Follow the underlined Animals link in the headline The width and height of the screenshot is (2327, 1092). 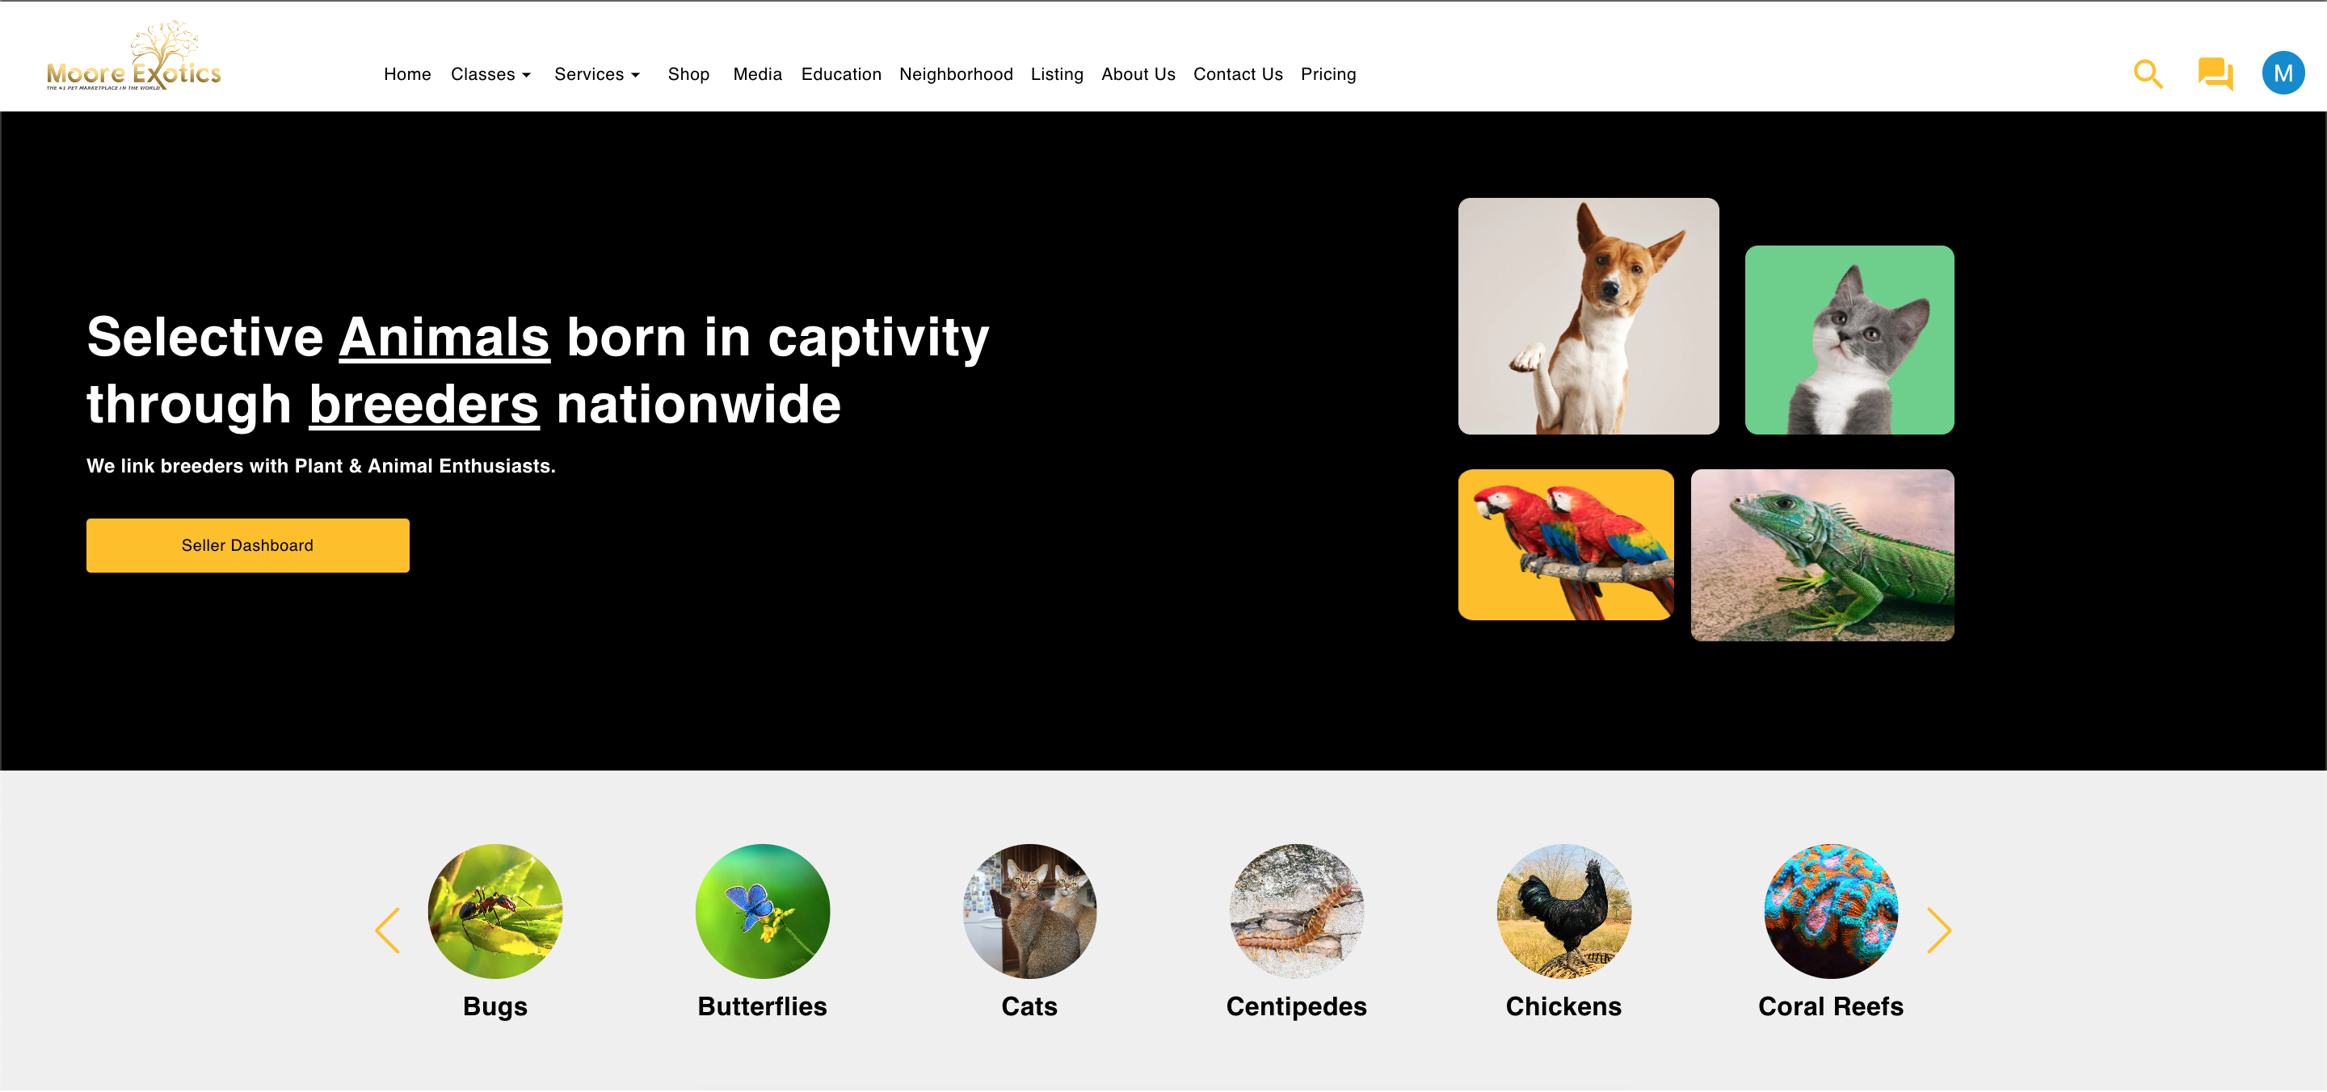coord(444,337)
